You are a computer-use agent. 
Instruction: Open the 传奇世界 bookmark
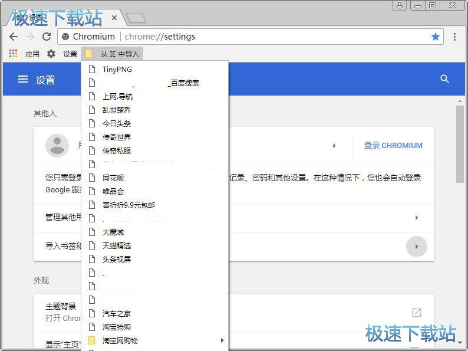(154, 137)
